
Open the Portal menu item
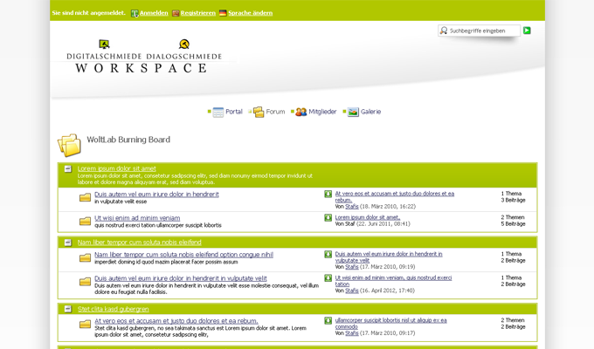coord(233,112)
